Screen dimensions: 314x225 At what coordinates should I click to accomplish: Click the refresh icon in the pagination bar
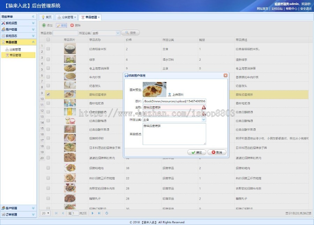tap(106, 213)
